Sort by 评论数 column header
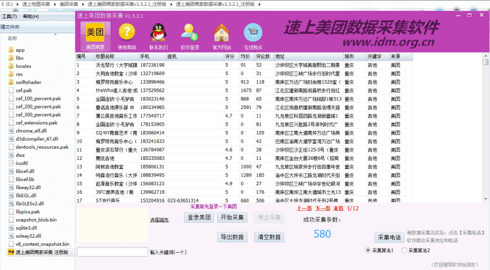The height and width of the screenshot is (270, 490). point(264,57)
